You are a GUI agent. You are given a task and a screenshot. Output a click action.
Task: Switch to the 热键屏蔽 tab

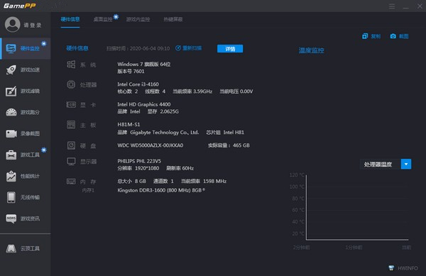point(173,19)
